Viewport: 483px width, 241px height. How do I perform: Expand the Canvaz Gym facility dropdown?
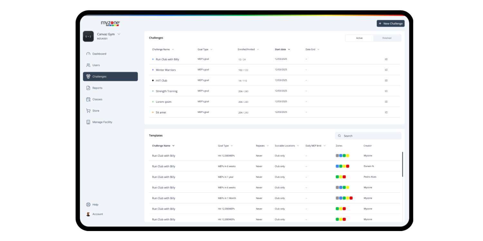119,34
